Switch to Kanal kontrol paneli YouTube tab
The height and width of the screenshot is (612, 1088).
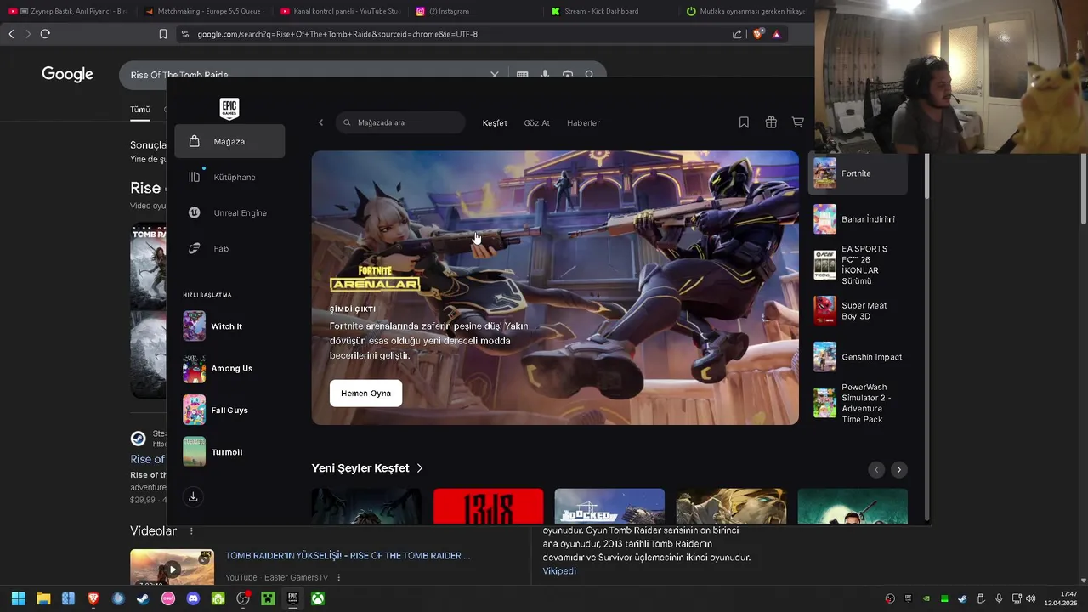point(340,11)
